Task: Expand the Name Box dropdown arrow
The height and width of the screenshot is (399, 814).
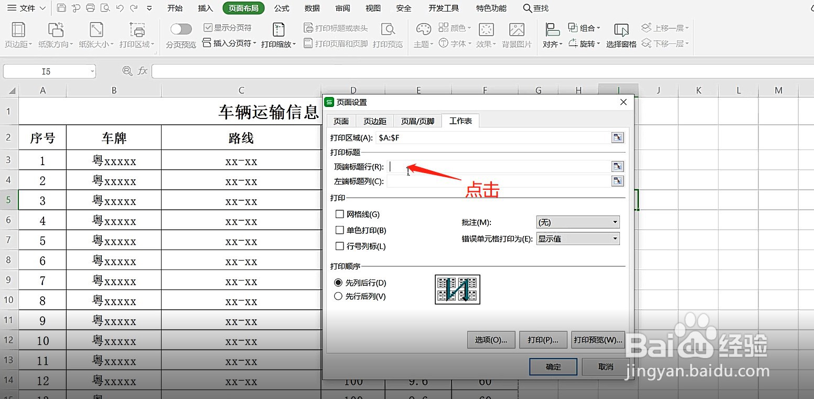Action: coord(92,71)
